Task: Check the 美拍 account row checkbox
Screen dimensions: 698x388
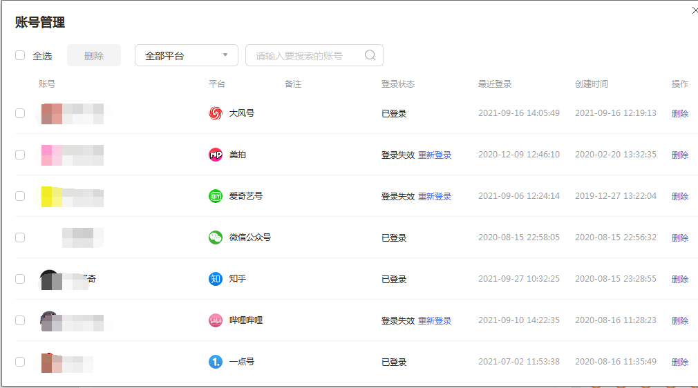Action: (20, 155)
